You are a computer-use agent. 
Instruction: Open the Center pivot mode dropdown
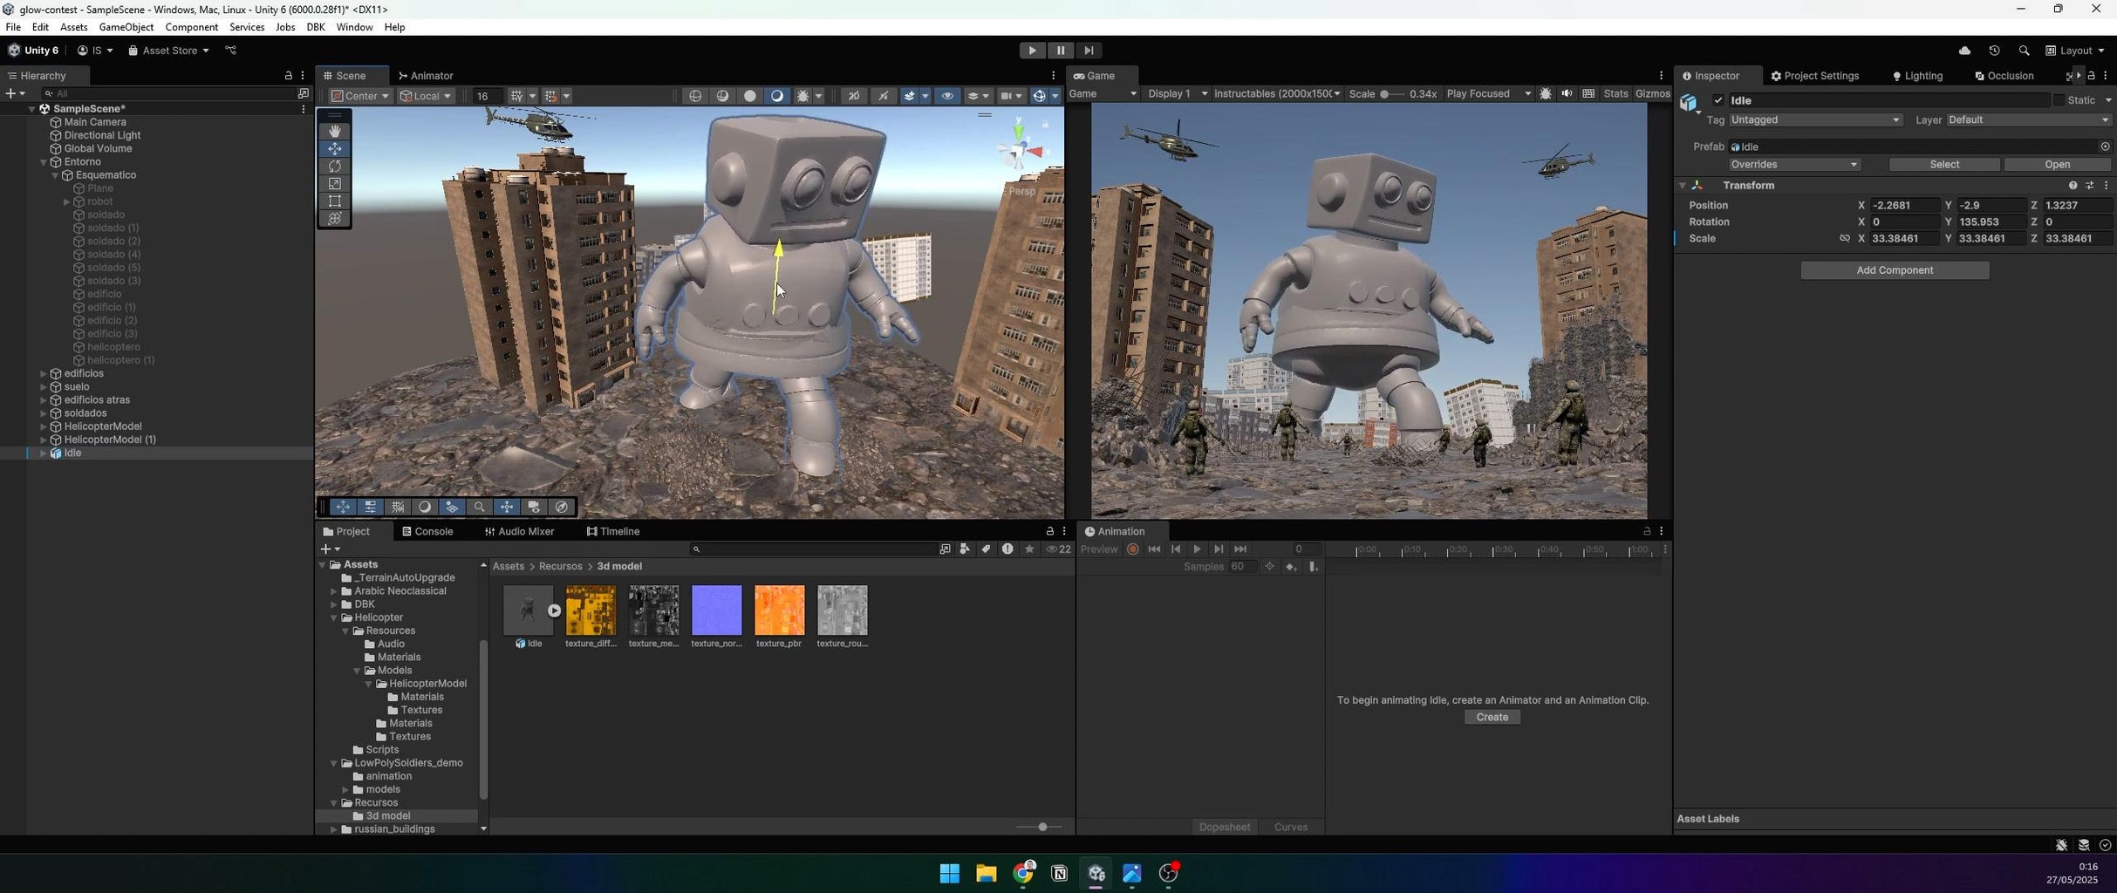360,96
